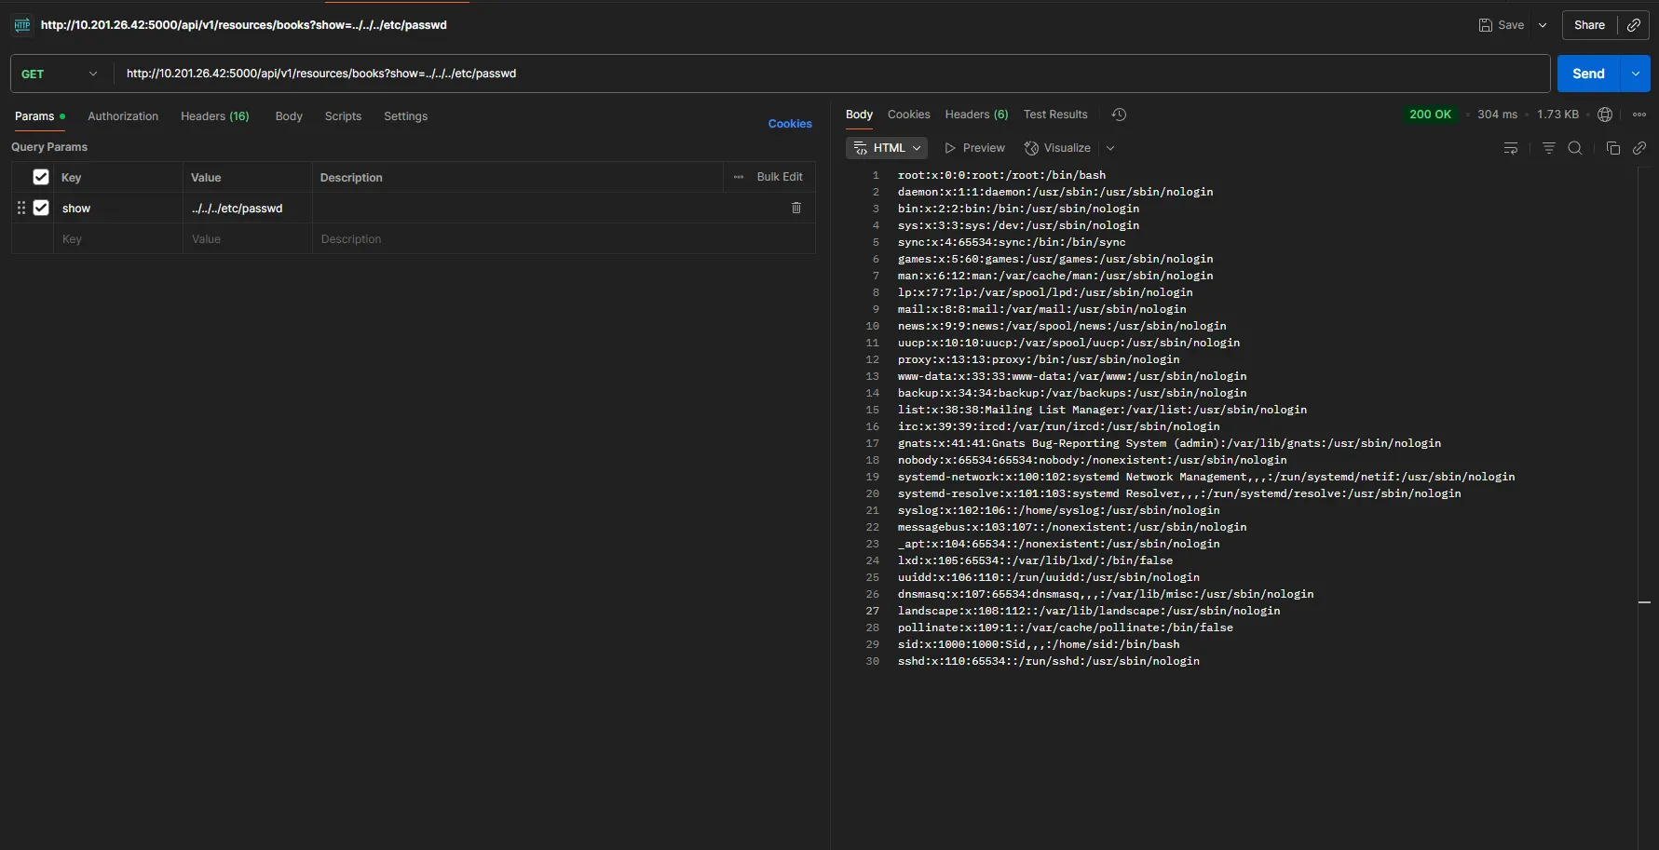This screenshot has height=850, width=1659.
Task: Delete the show query parameter row
Action: pos(796,208)
